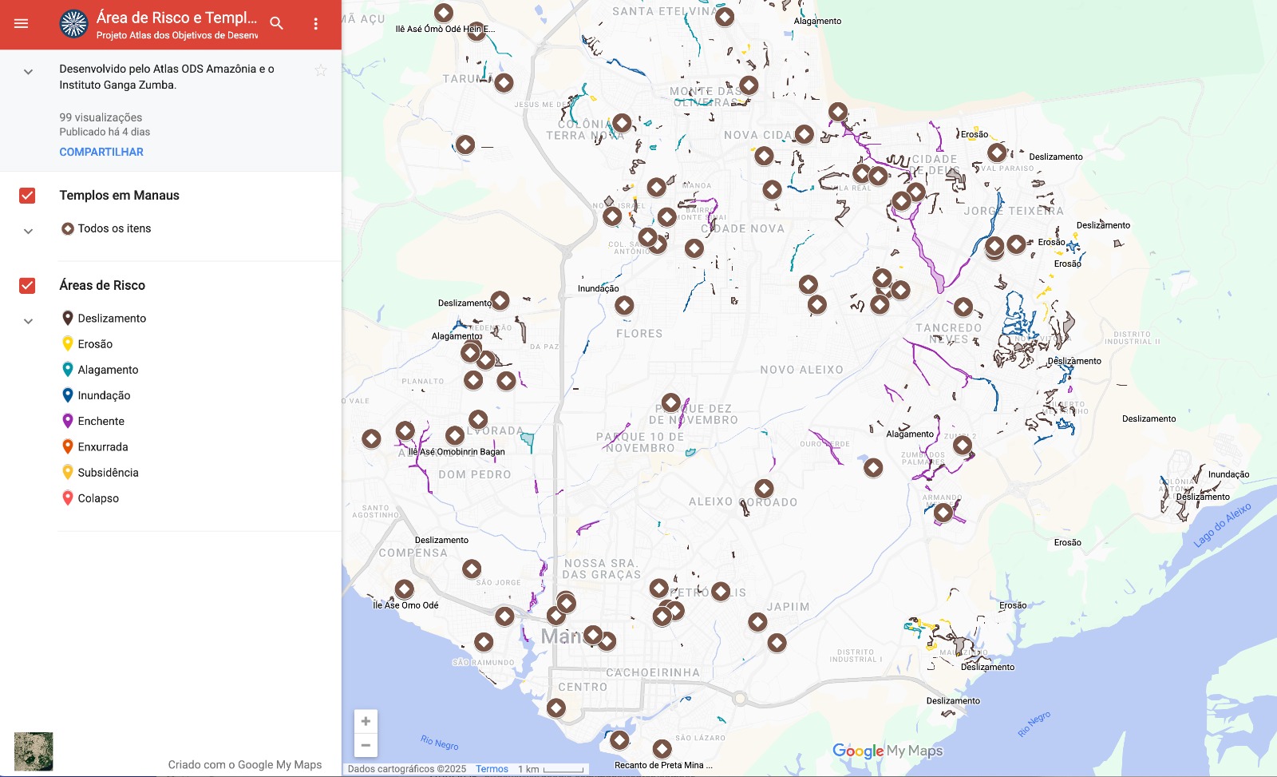Open the hamburger menu in header
The image size is (1277, 777).
coord(22,24)
